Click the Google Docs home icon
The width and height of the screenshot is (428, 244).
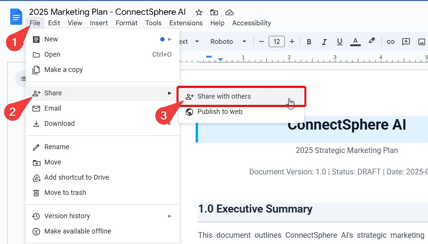(16, 17)
